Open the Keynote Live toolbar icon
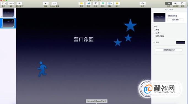 click(x=54, y=4)
